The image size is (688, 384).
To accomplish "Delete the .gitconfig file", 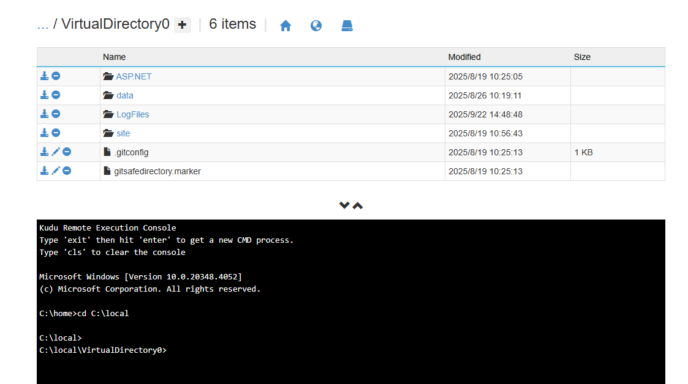I will click(x=67, y=152).
